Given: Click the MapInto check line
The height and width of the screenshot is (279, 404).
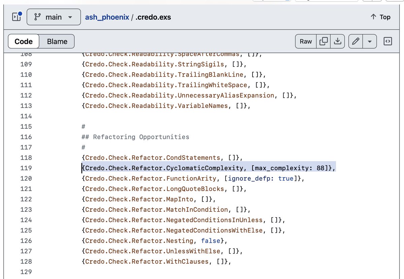Looking at the screenshot, I should click(x=149, y=199).
